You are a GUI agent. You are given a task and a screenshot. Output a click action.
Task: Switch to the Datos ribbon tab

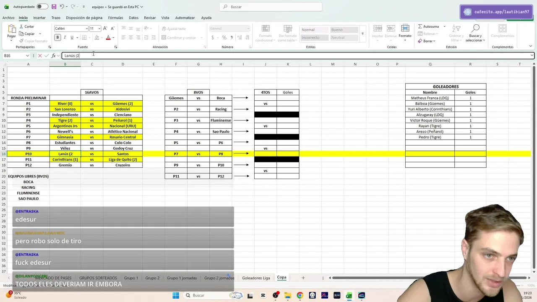point(133,18)
